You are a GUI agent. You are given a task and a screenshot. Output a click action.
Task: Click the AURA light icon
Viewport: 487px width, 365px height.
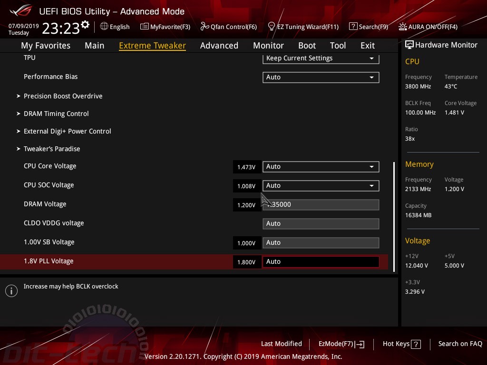pyautogui.click(x=402, y=27)
